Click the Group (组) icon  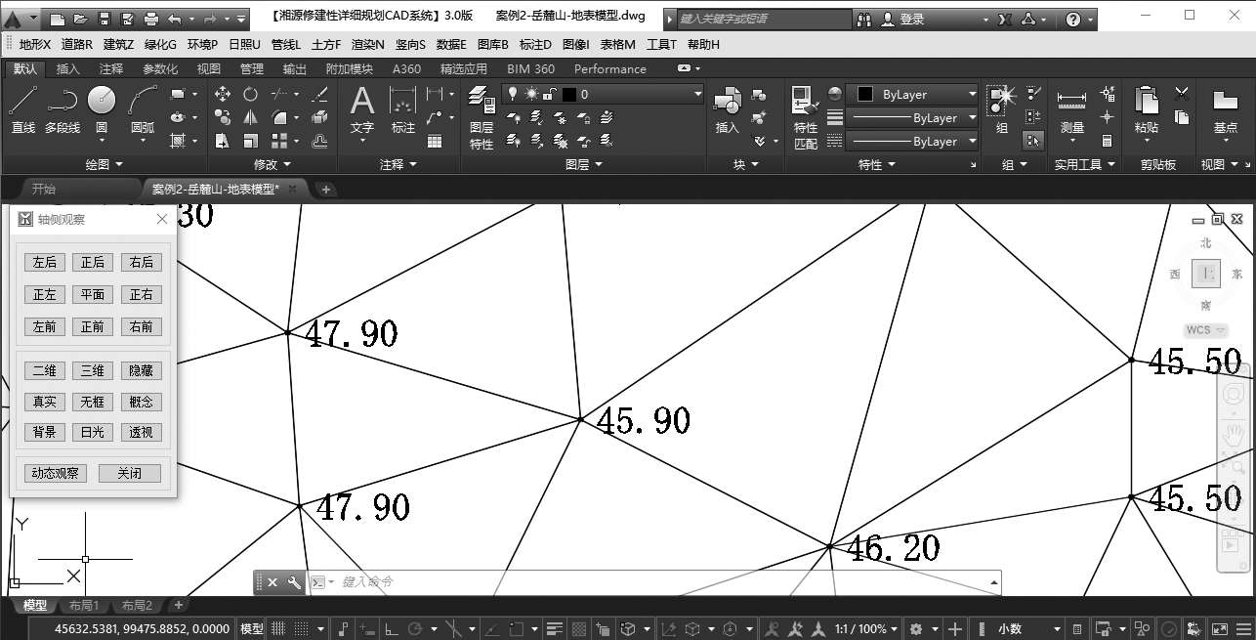coord(1002,109)
